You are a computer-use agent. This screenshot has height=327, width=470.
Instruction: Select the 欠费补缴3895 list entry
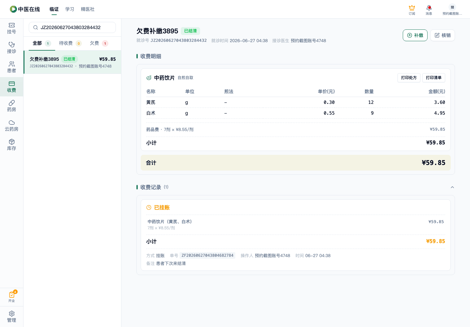coord(72,62)
